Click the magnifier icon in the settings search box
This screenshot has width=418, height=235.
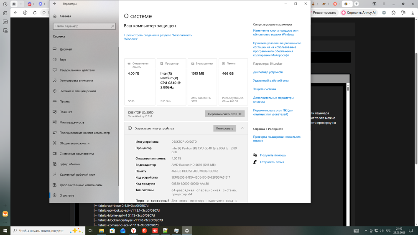coord(112,26)
